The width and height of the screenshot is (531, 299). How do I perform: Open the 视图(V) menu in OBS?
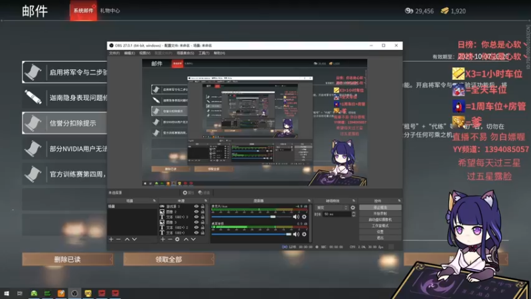click(x=145, y=53)
